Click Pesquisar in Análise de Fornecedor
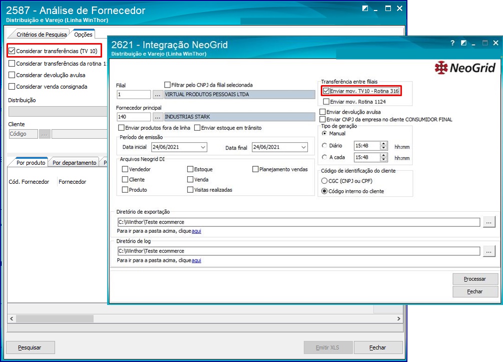The height and width of the screenshot is (362, 503). pyautogui.click(x=31, y=347)
